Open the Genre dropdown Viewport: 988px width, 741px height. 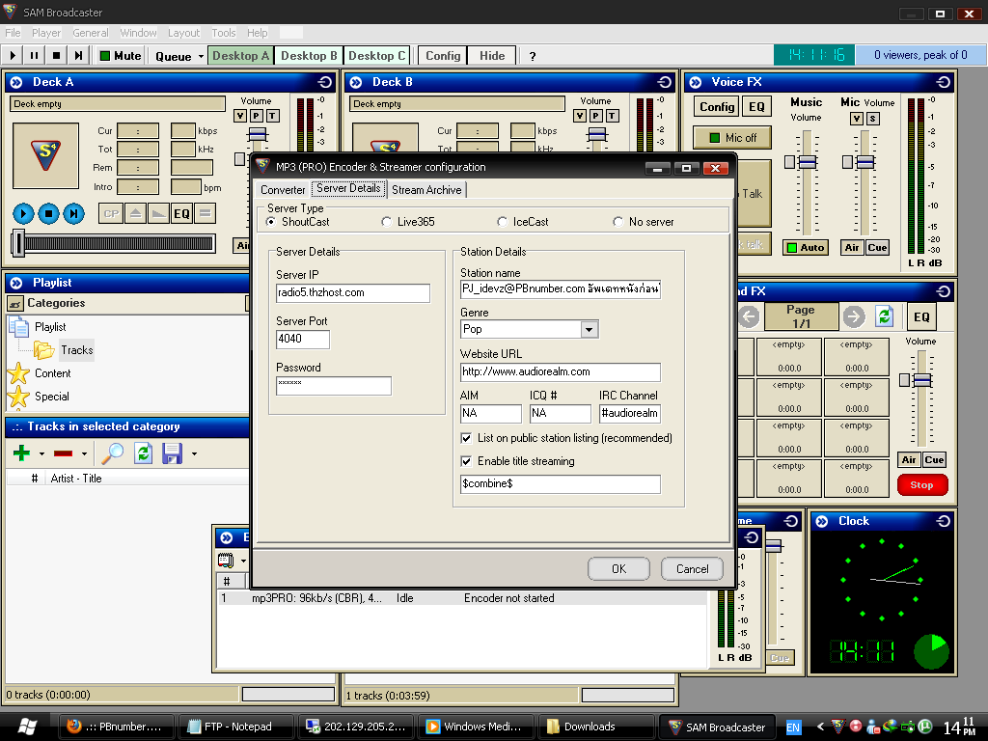[x=590, y=330]
